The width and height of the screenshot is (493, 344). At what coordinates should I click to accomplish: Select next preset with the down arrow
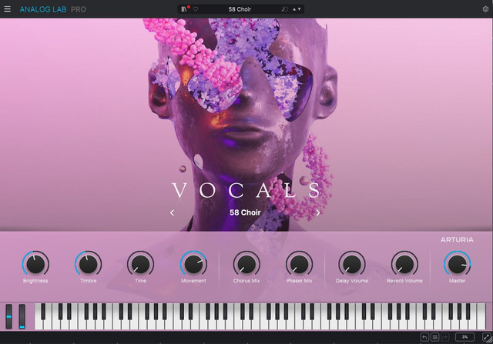[x=300, y=9]
